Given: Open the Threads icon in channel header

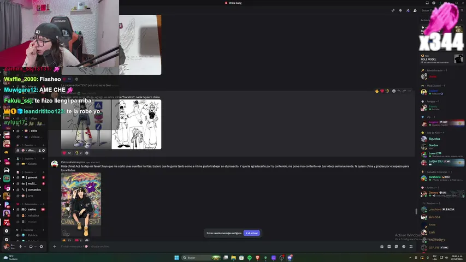Looking at the screenshot, I should (393, 10).
